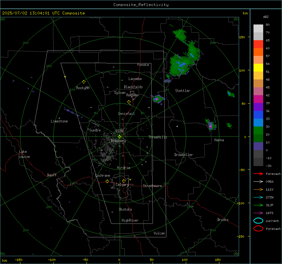Image resolution: width=282 pixels, height=264 pixels.
Task: Select the red 65 dBZ color swatch
Action: [258, 44]
